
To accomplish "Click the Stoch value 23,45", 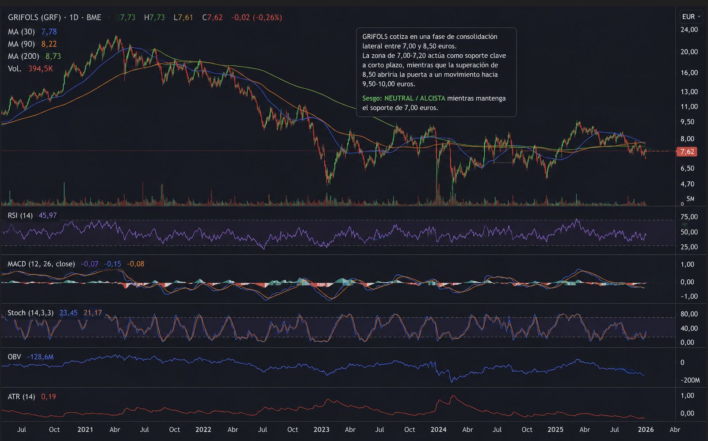I will click(x=69, y=313).
